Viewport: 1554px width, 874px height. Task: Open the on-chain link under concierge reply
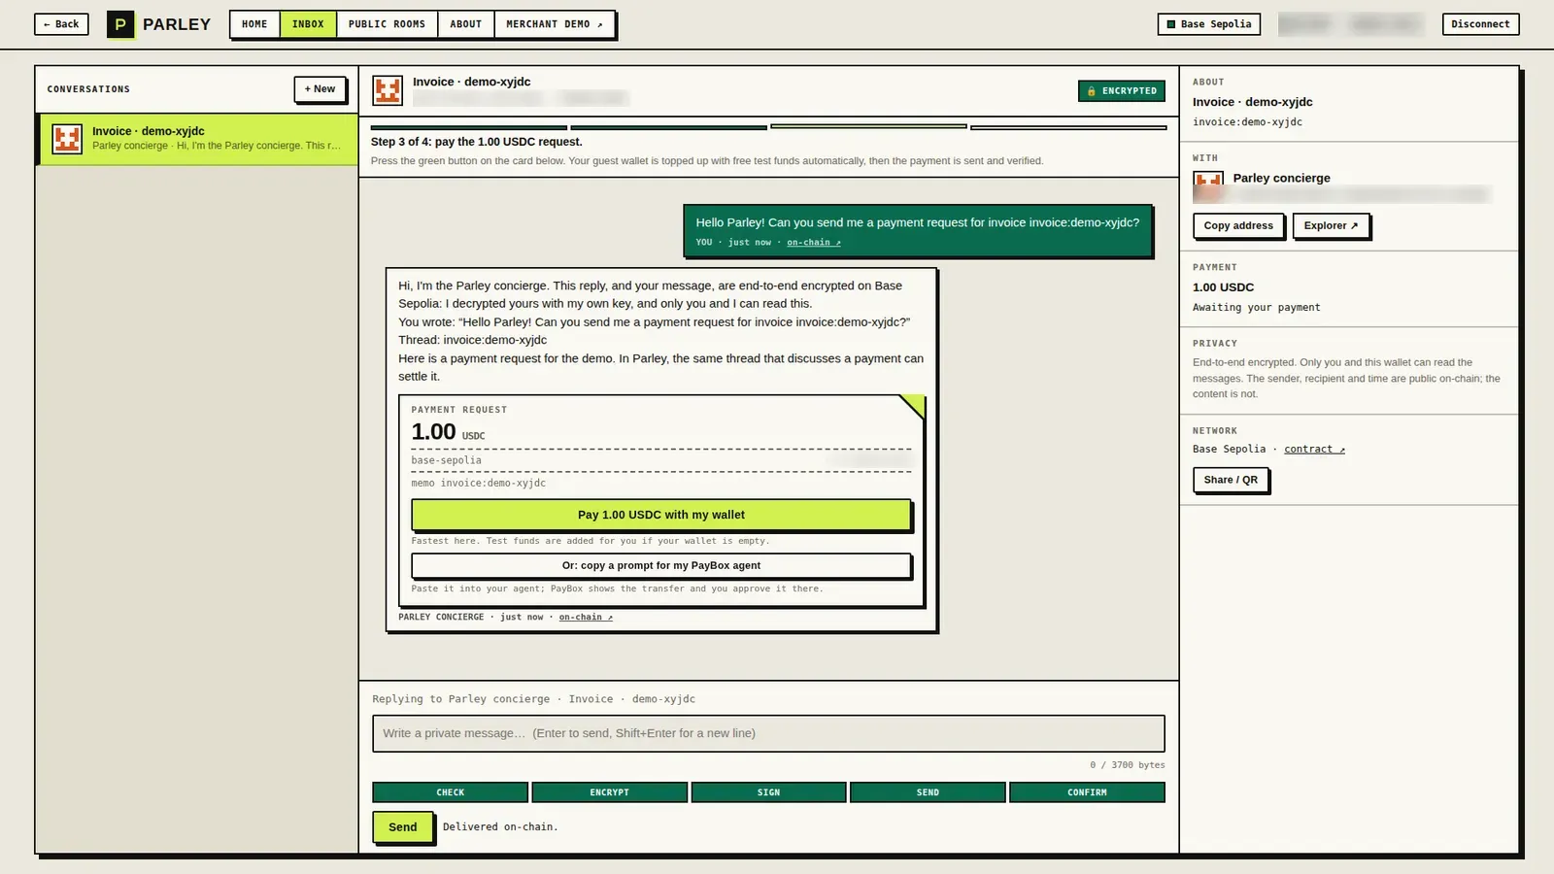[586, 618]
